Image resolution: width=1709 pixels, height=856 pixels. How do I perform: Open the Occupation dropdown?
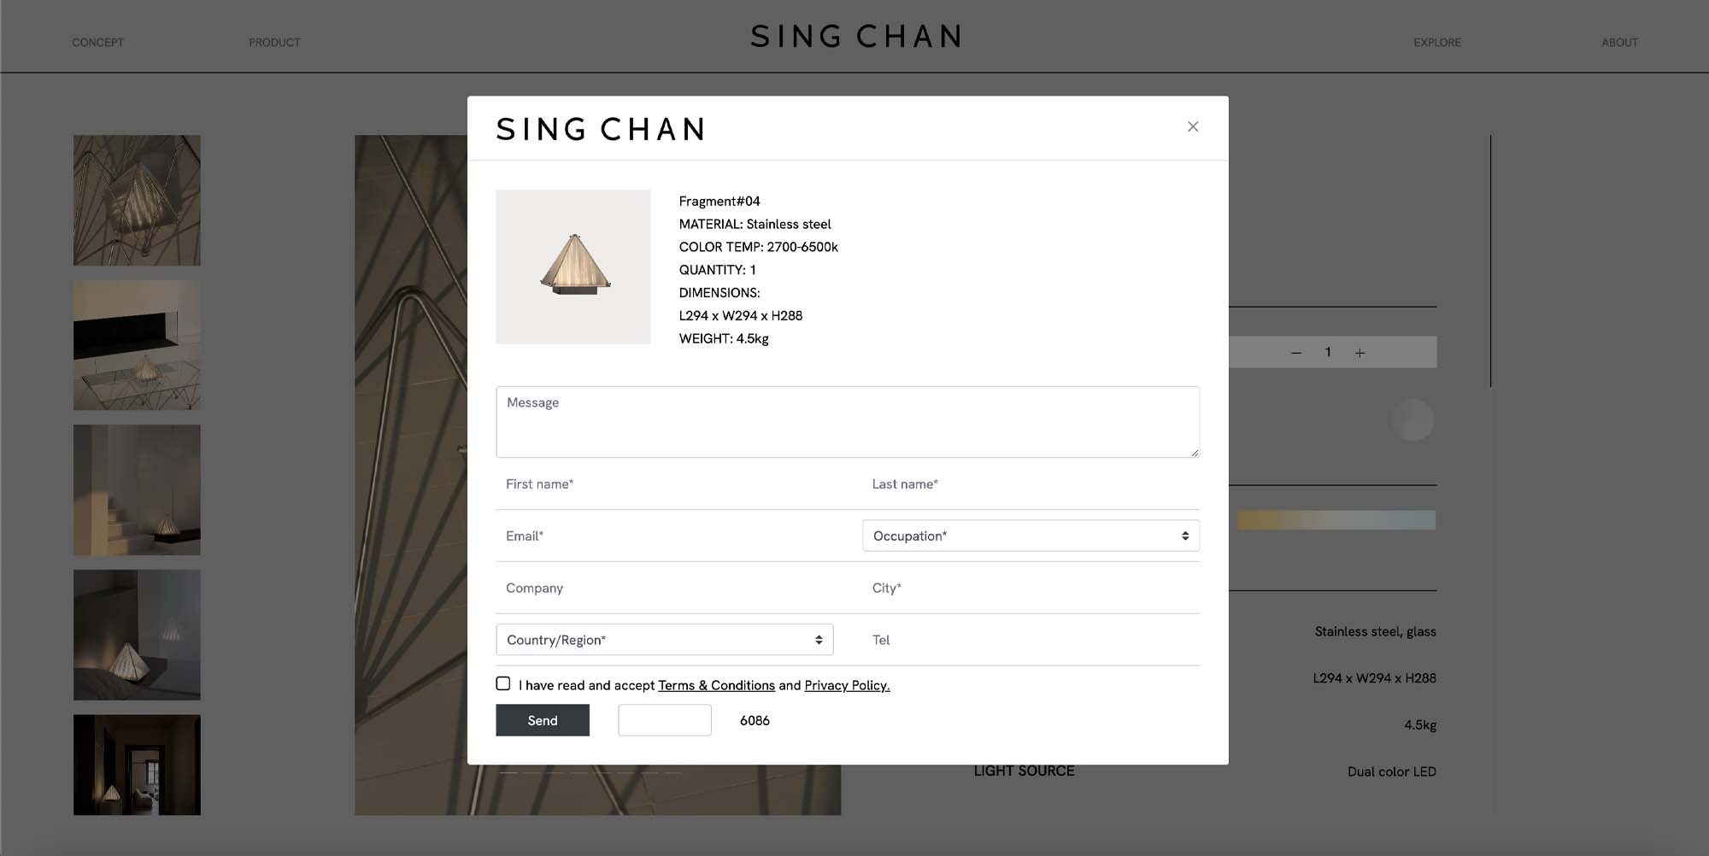pyautogui.click(x=1031, y=536)
